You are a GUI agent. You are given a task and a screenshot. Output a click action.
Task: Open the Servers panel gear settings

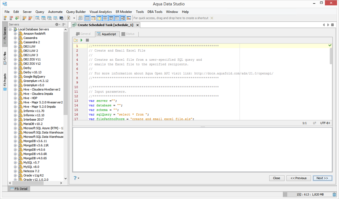pyautogui.click(x=57, y=24)
